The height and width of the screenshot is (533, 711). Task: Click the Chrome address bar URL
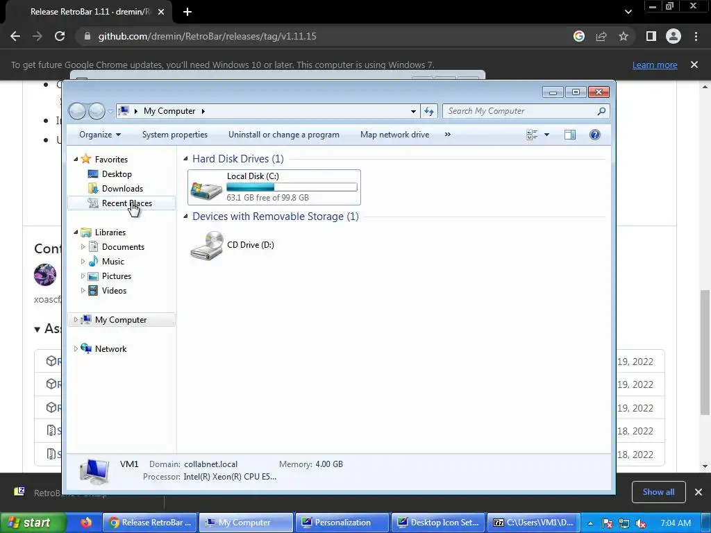(207, 36)
